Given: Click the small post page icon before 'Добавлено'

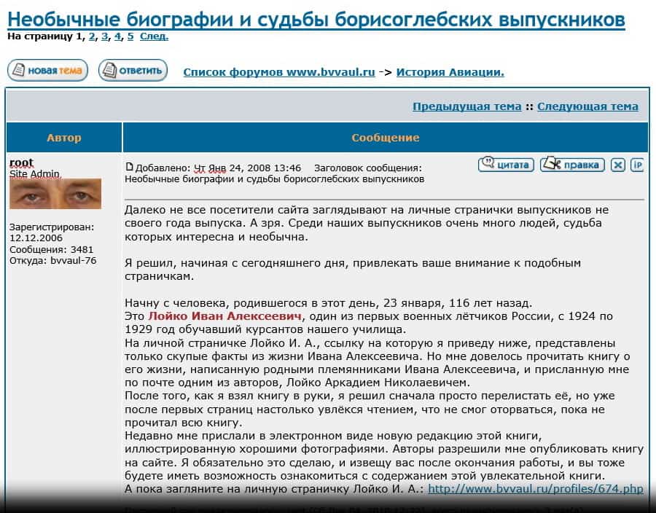Looking at the screenshot, I should coord(129,167).
